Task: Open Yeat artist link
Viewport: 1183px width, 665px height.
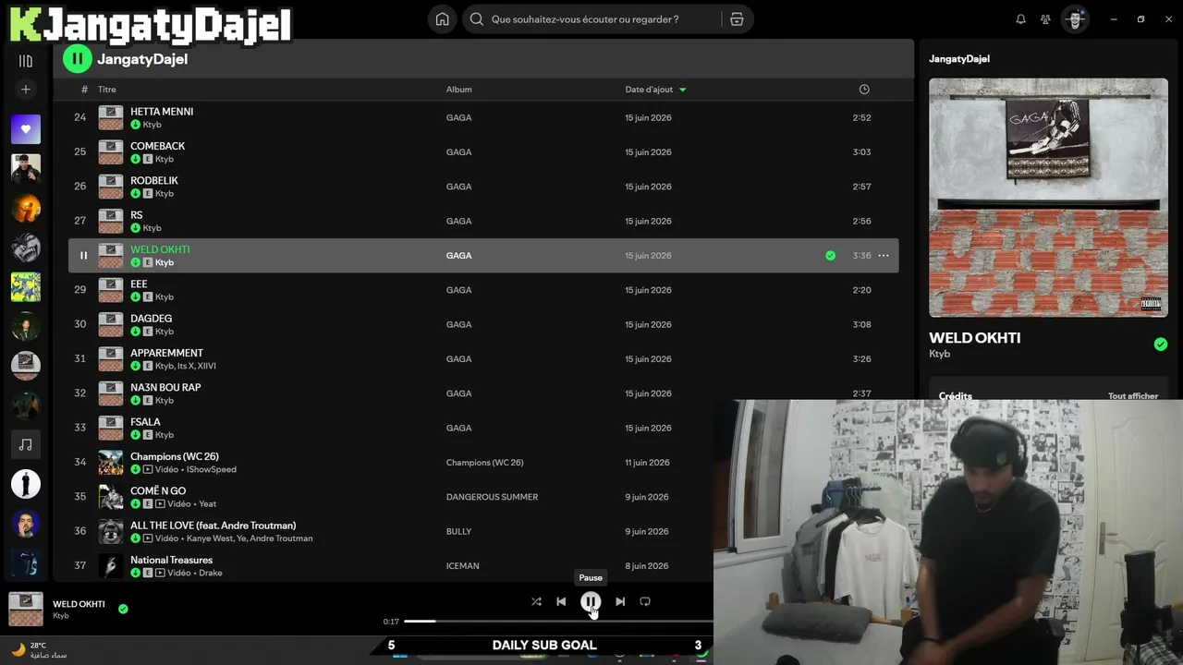Action: [208, 504]
